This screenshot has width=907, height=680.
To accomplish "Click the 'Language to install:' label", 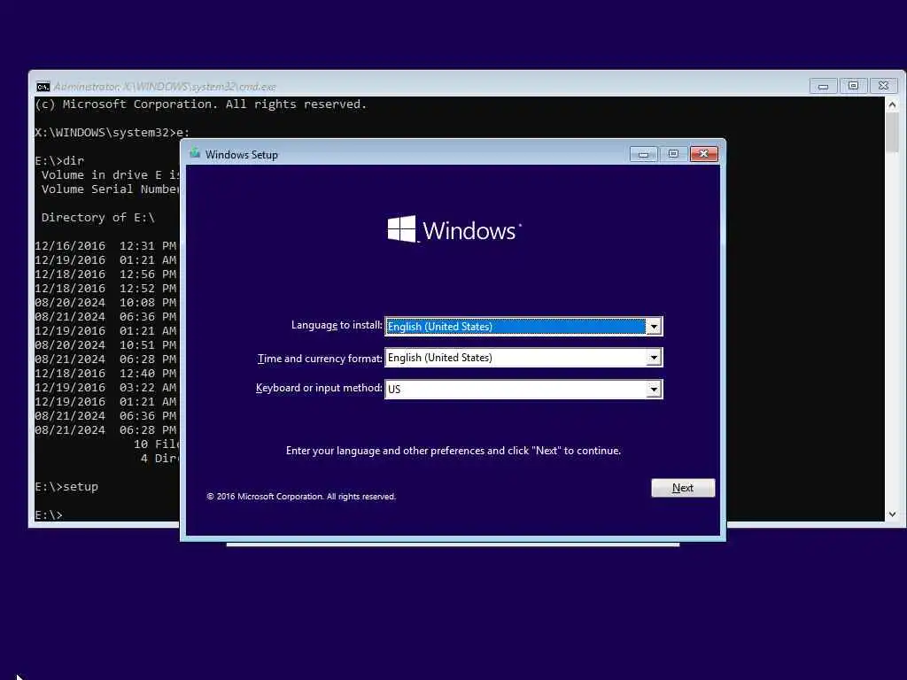I will pyautogui.click(x=337, y=326).
